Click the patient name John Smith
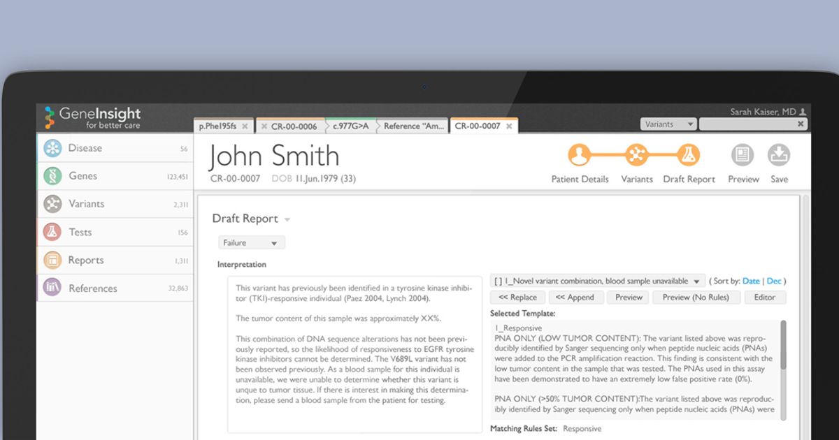Viewport: 839px width, 440px height. coord(275,156)
